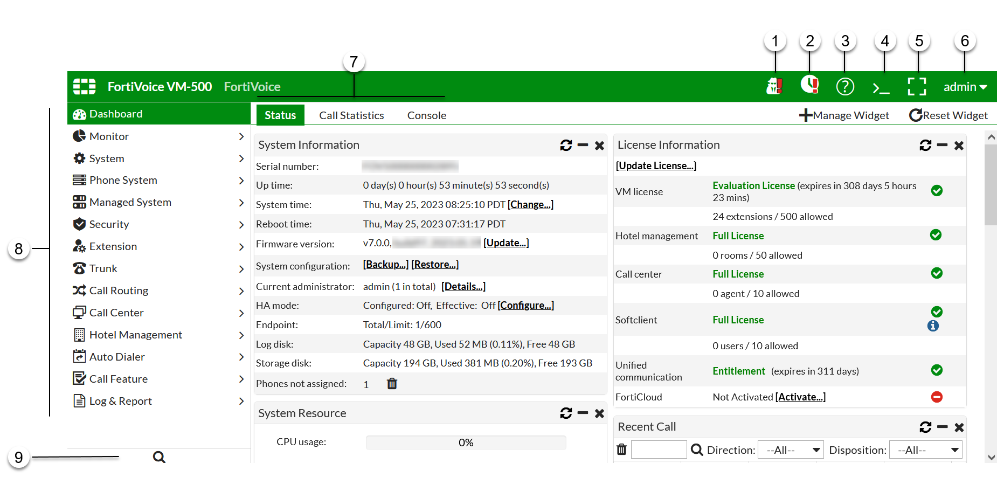
Task: Refresh the System Resource widget
Action: 566,413
